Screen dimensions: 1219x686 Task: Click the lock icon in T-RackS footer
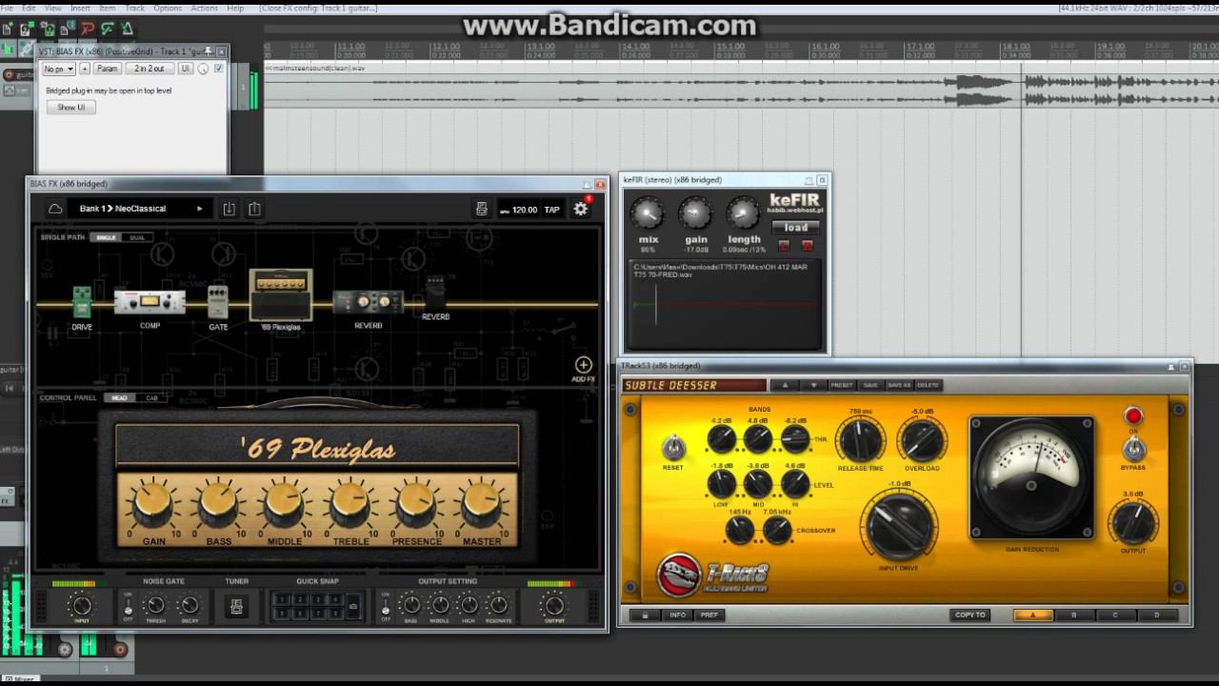[645, 615]
